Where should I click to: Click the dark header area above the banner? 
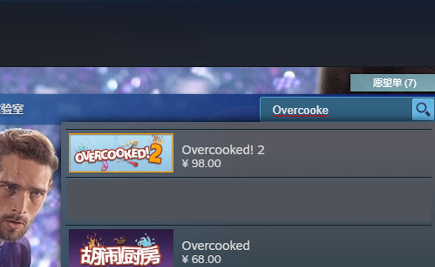pos(217,33)
